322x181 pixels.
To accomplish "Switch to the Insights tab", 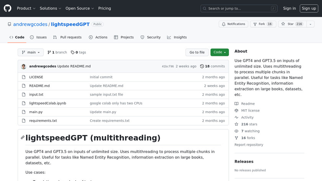I will click(x=177, y=37).
